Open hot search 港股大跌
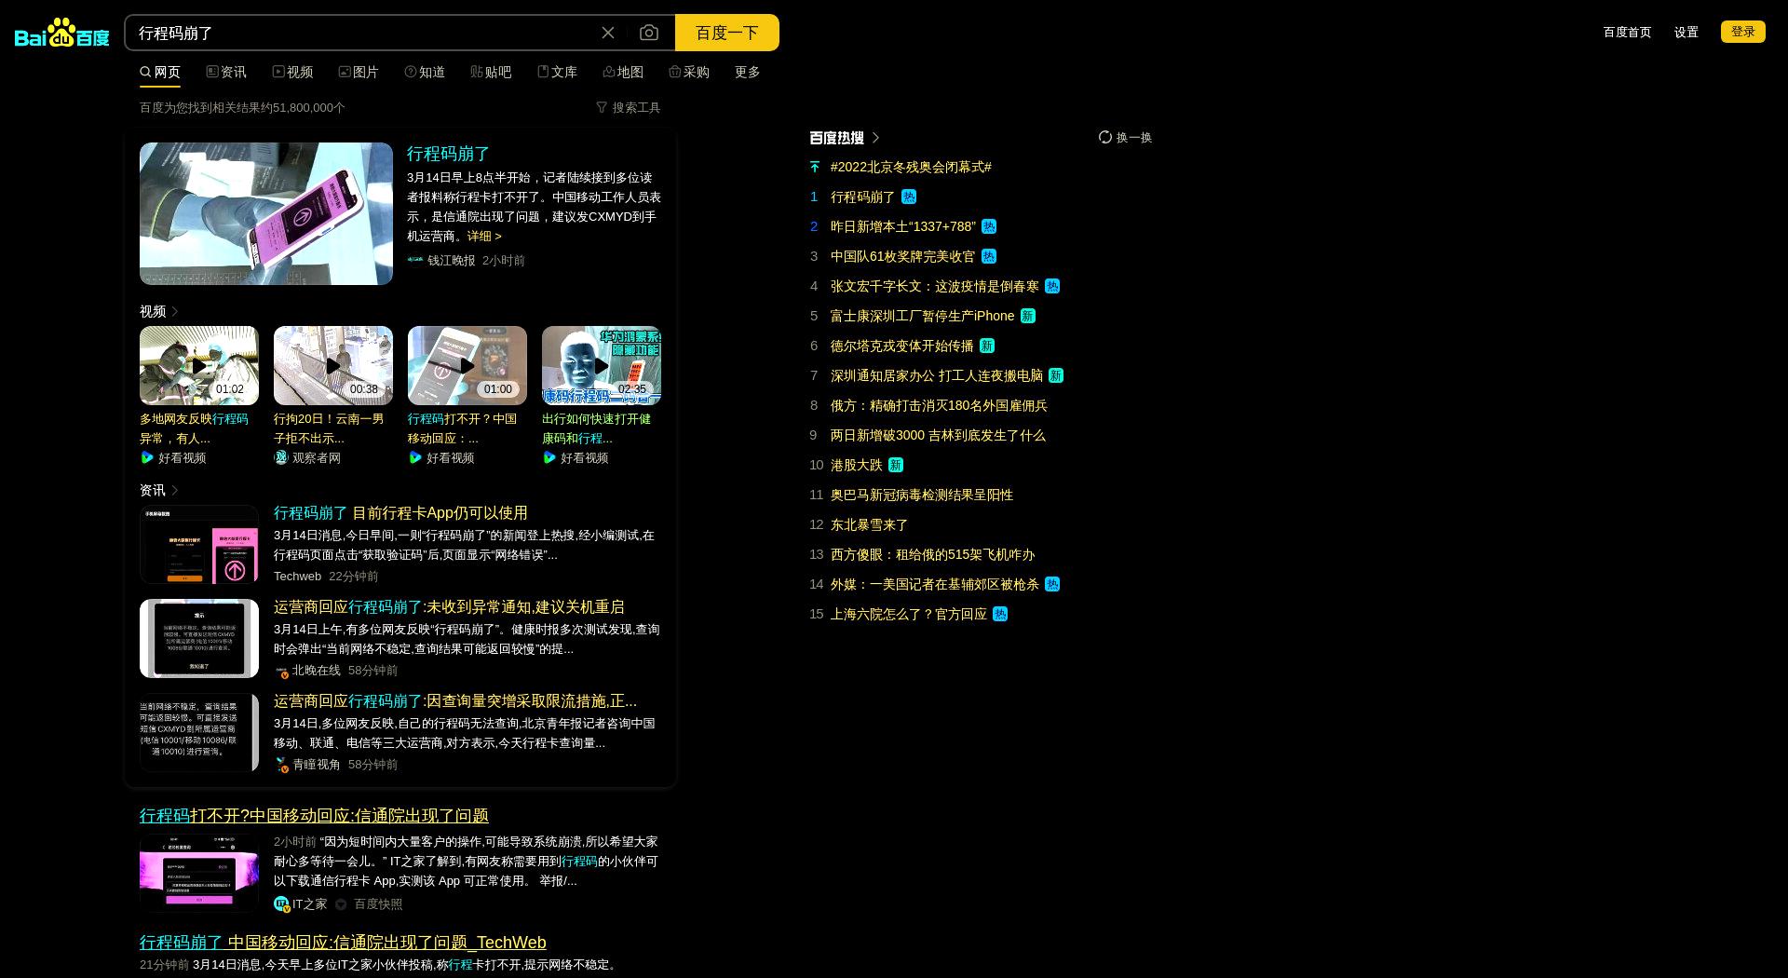This screenshot has height=978, width=1788. 857,465
